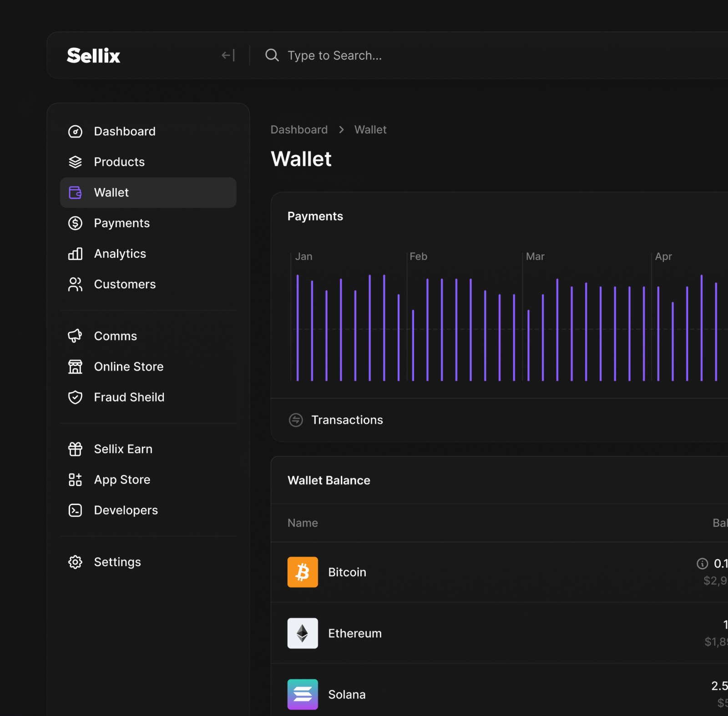
Task: Click the Customers people icon
Action: point(75,284)
